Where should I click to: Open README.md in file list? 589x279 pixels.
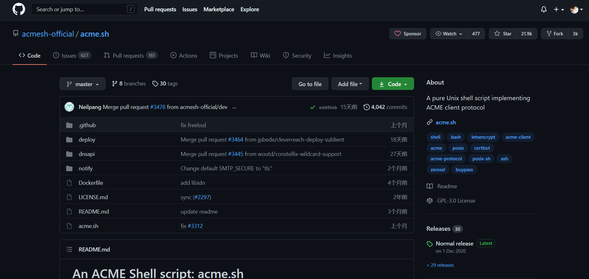tap(94, 212)
